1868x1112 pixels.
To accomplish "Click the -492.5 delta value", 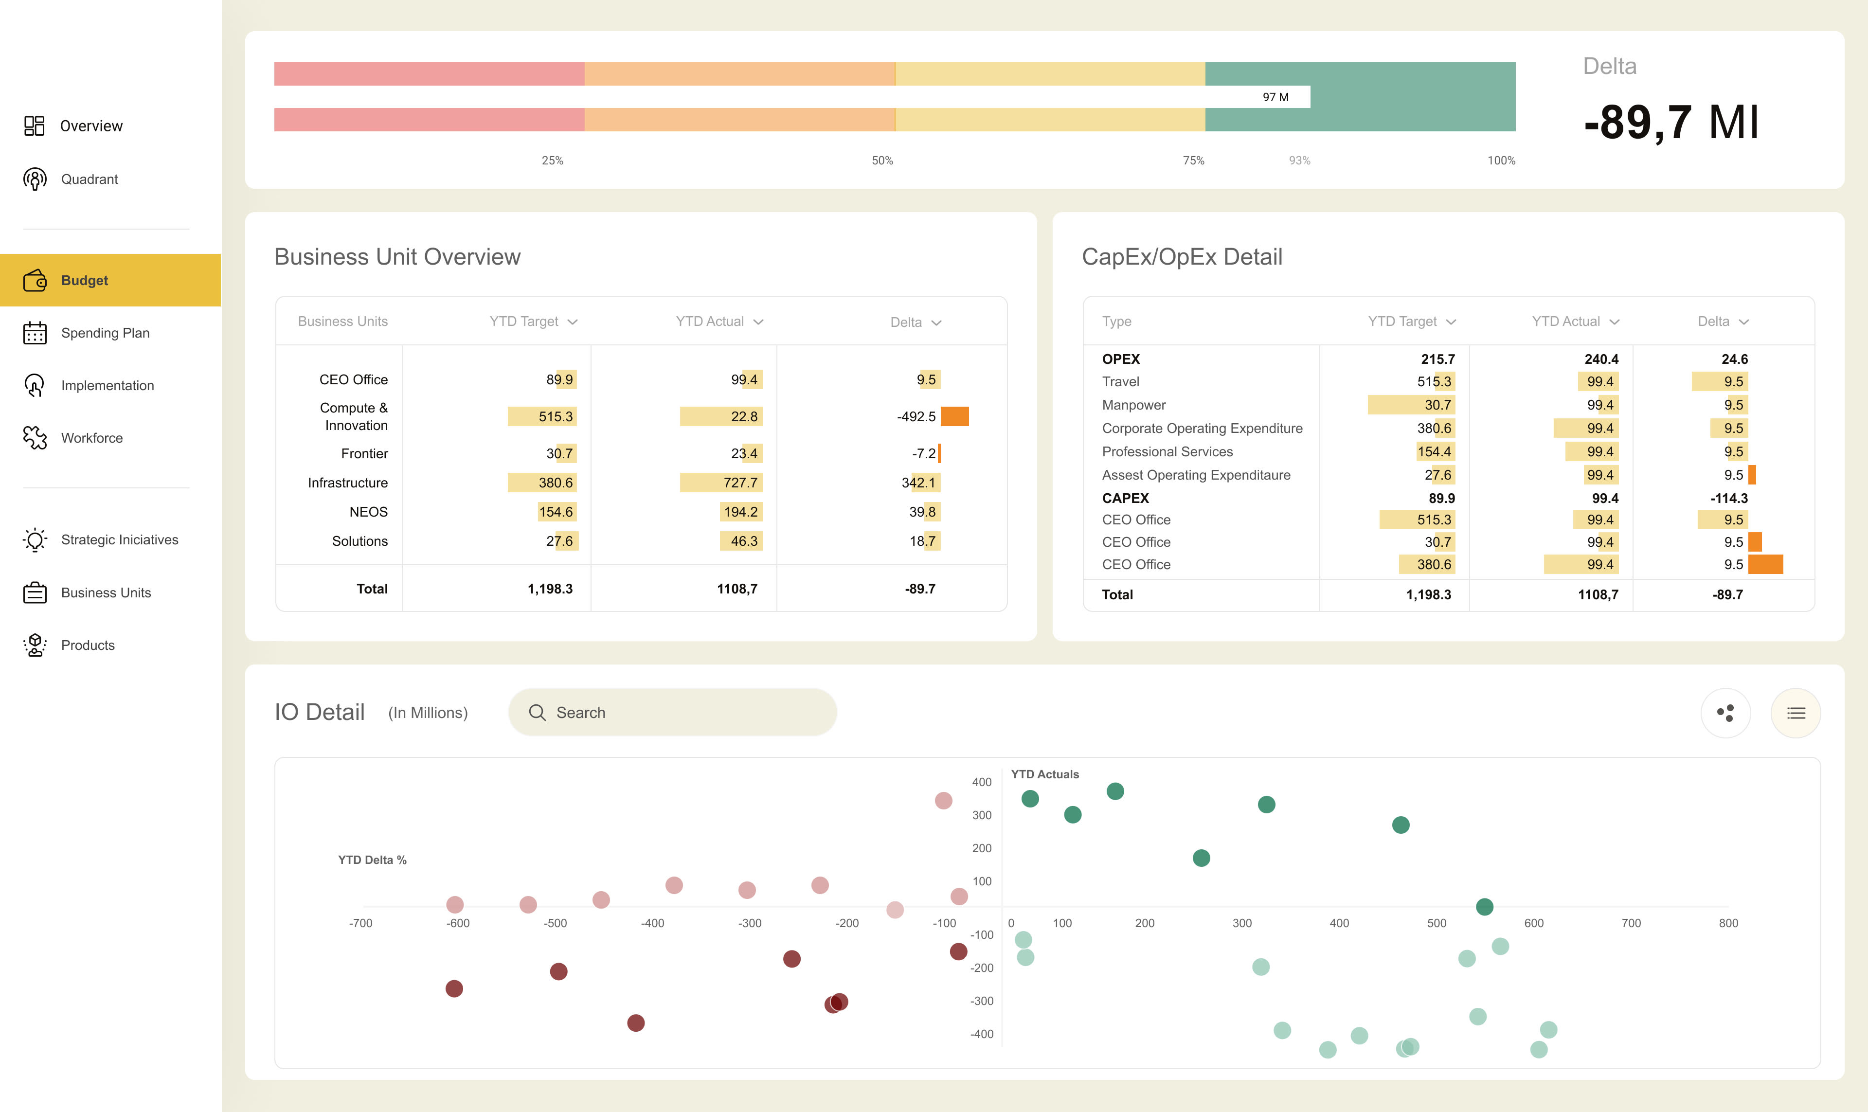I will click(x=916, y=416).
